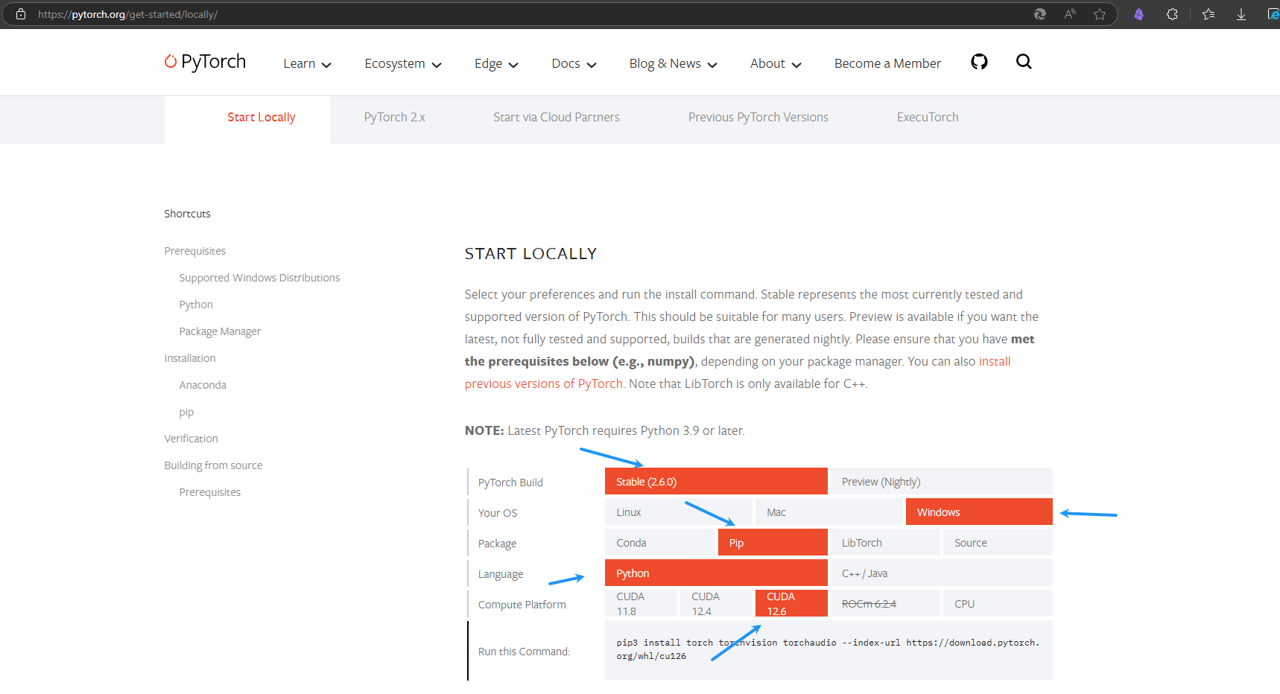Click the PyTorch Build row label

(510, 483)
